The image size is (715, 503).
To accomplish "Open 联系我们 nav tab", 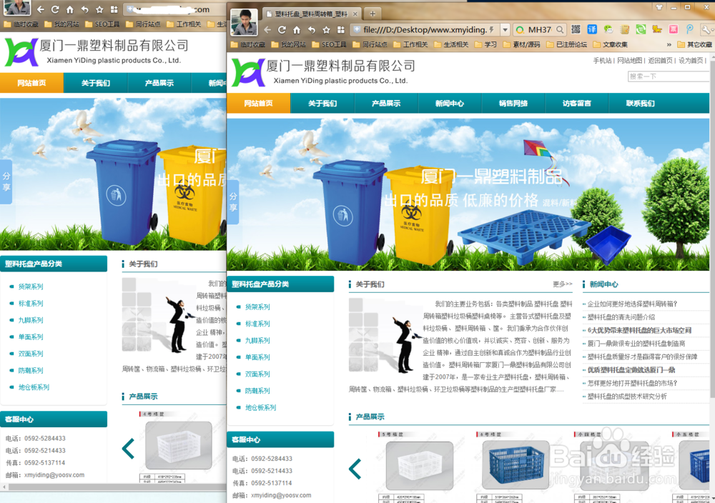I will click(x=641, y=103).
